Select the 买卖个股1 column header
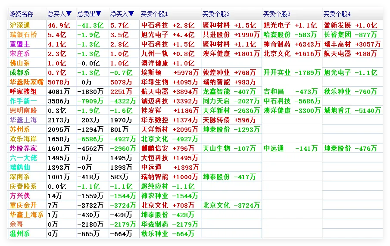The width and height of the screenshot is (390, 246). click(x=154, y=14)
